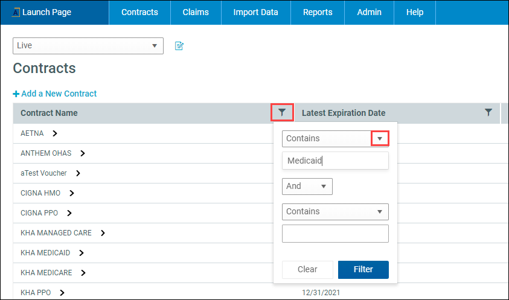Click the Launch Page logo
This screenshot has width=509, height=300.
(x=16, y=12)
